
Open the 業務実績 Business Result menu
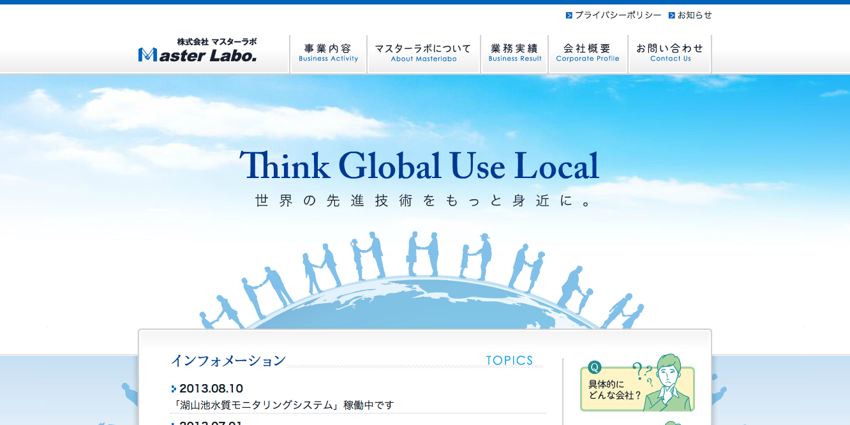click(x=514, y=54)
